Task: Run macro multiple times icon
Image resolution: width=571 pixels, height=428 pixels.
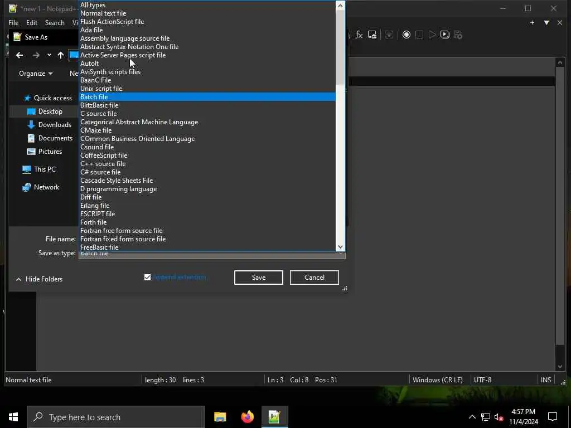Action: 444,35
